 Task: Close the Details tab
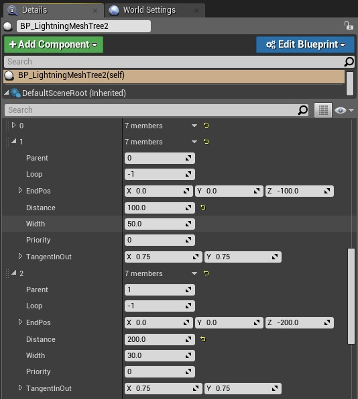[x=95, y=11]
